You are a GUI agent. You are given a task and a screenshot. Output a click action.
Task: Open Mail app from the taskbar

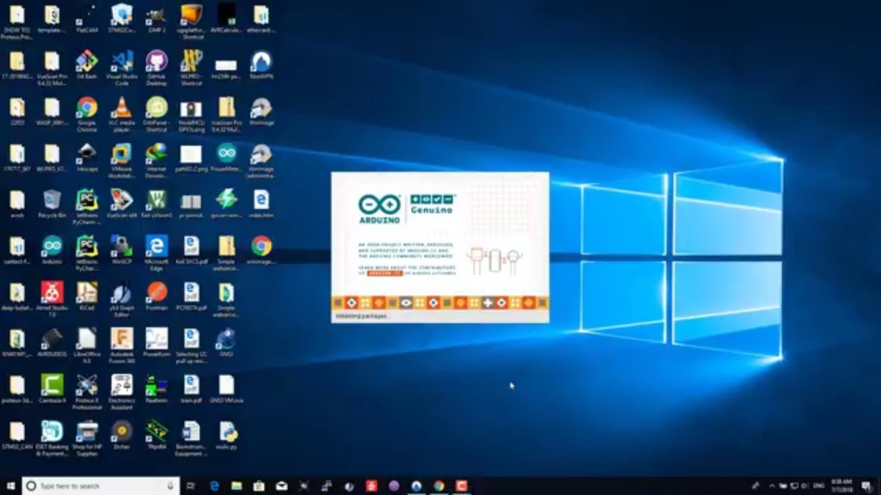(x=282, y=486)
